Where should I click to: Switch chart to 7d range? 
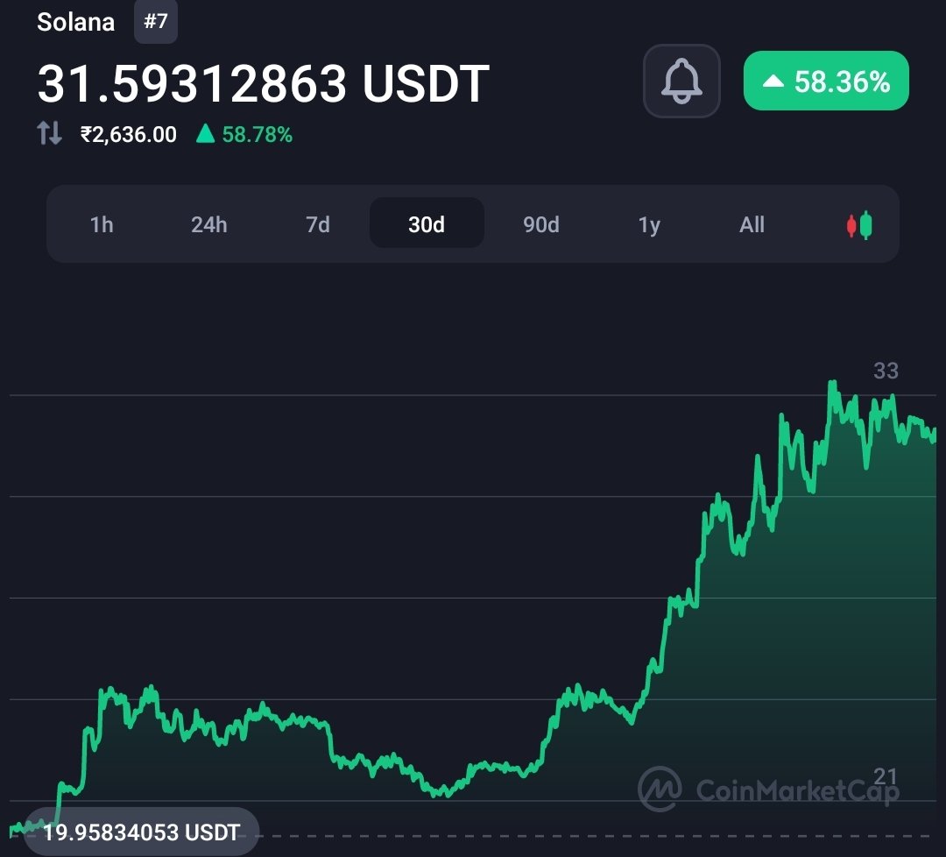[x=318, y=224]
